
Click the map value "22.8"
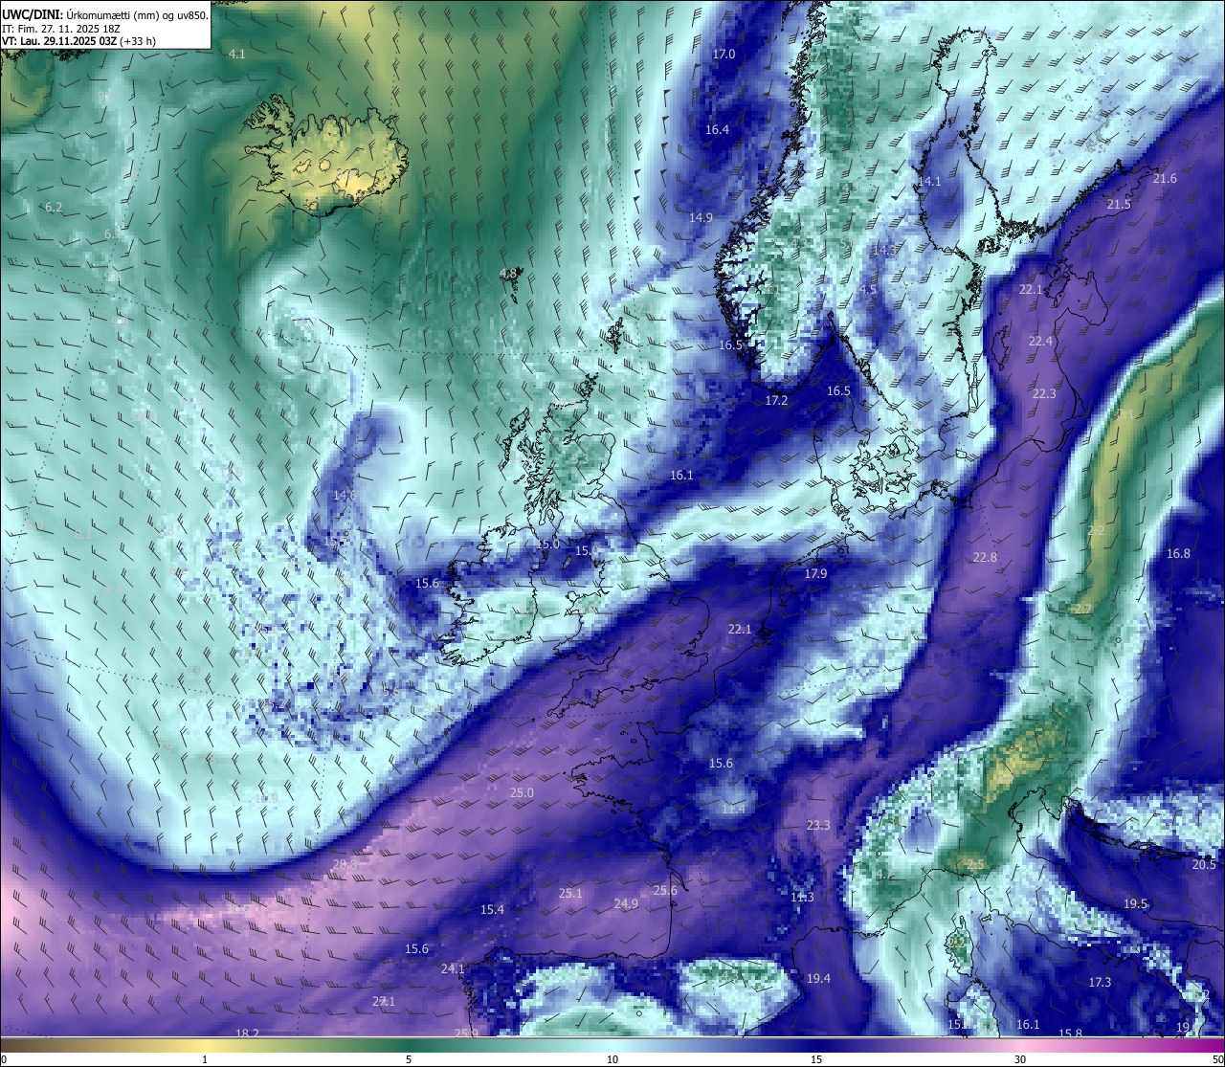[x=985, y=558]
